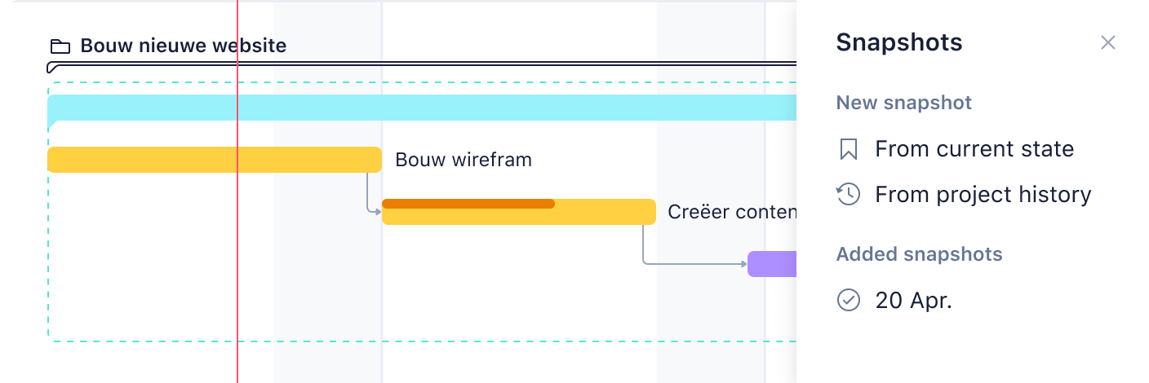The width and height of the screenshot is (1149, 383).
Task: Click the Bouw nieuwe website group title
Action: (183, 46)
